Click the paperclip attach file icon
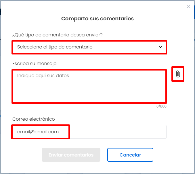Viewport: 195px width, 174px height. tap(178, 74)
